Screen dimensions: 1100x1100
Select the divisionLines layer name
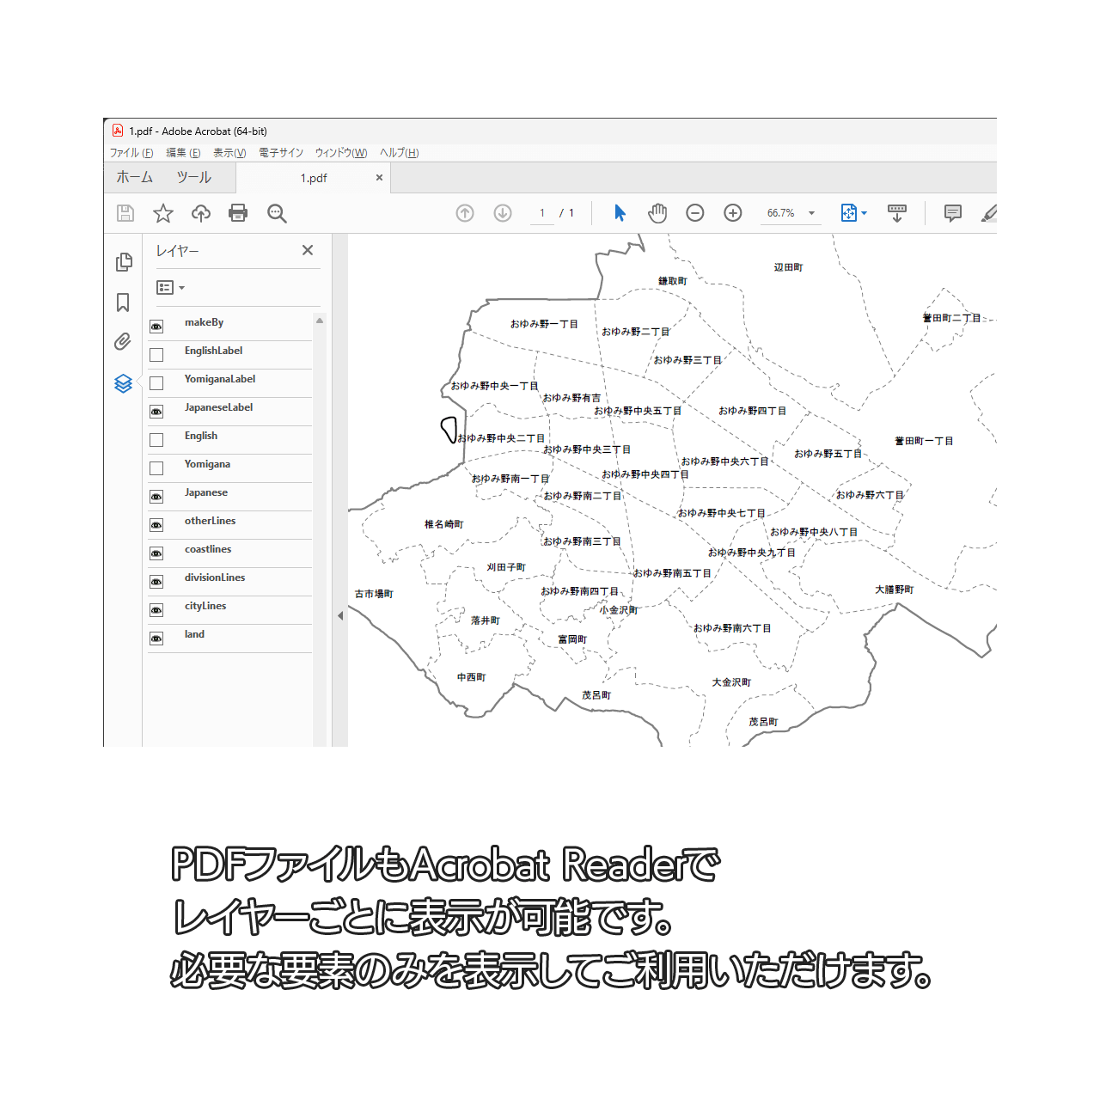coord(215,577)
